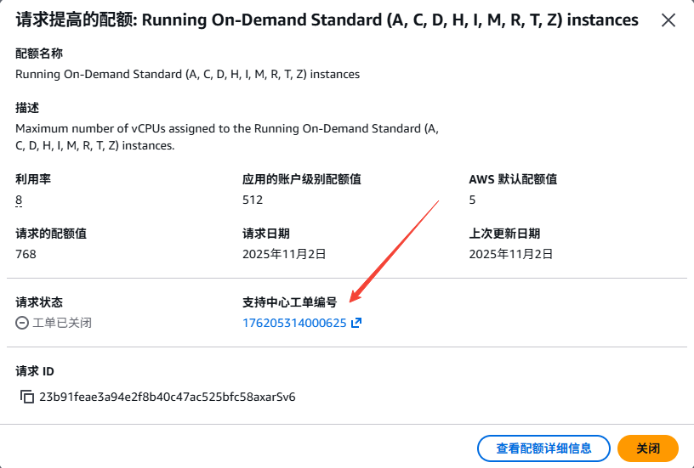
Task: Click the date under 请求日期
Action: click(284, 253)
